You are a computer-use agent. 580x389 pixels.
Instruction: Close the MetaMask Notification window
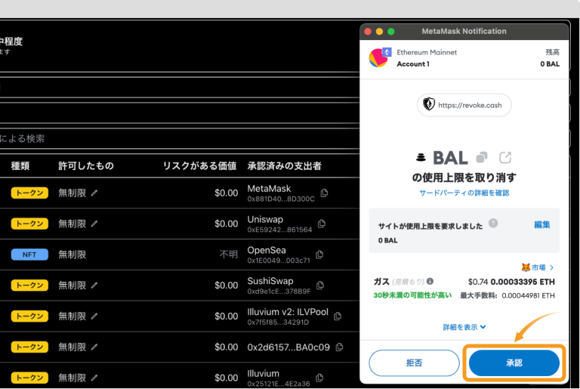368,32
